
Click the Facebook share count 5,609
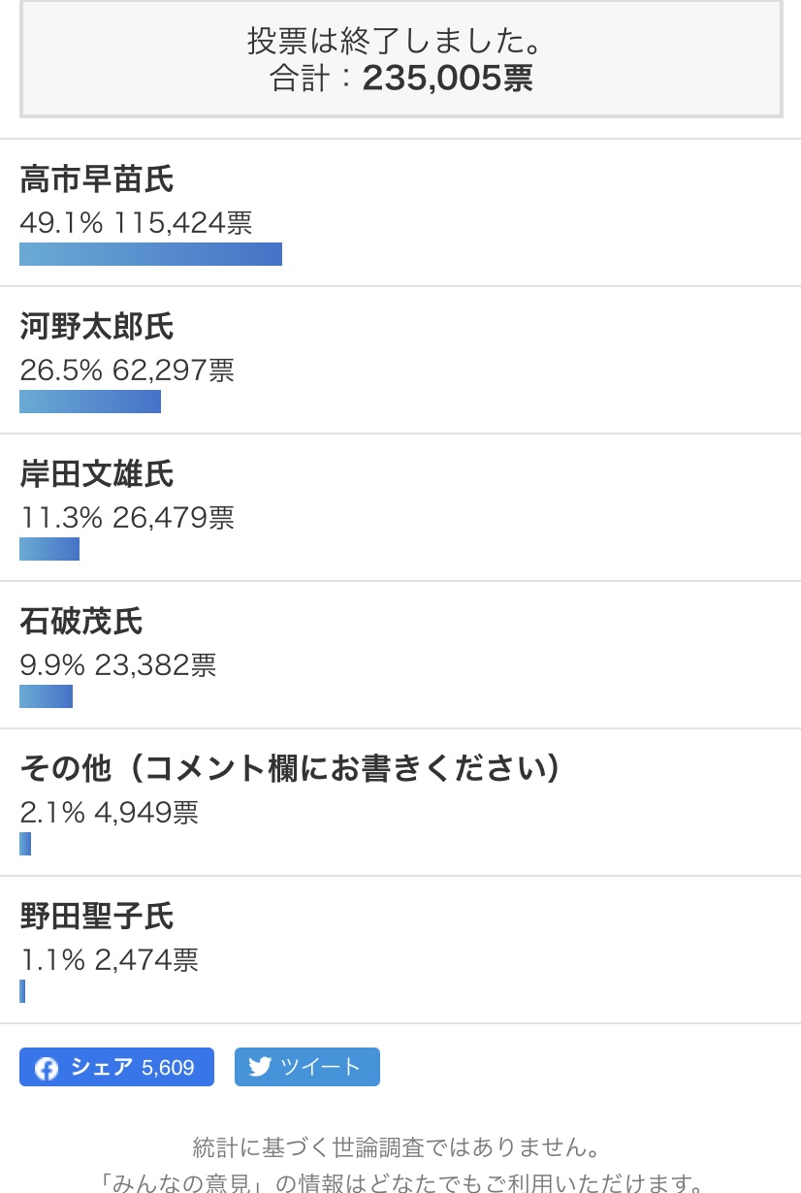168,1068
